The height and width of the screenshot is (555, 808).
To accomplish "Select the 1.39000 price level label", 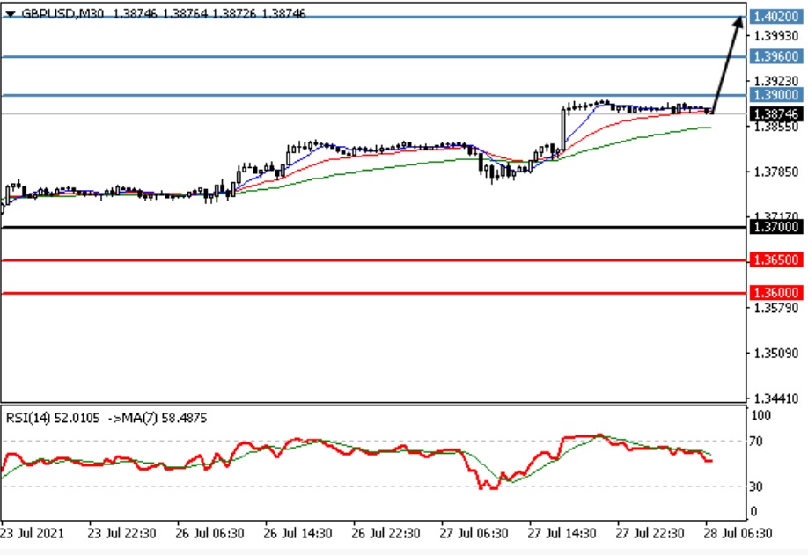I will coord(776,95).
